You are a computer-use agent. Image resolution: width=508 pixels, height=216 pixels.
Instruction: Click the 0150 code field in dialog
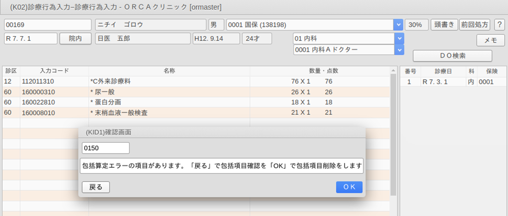pyautogui.click(x=106, y=148)
